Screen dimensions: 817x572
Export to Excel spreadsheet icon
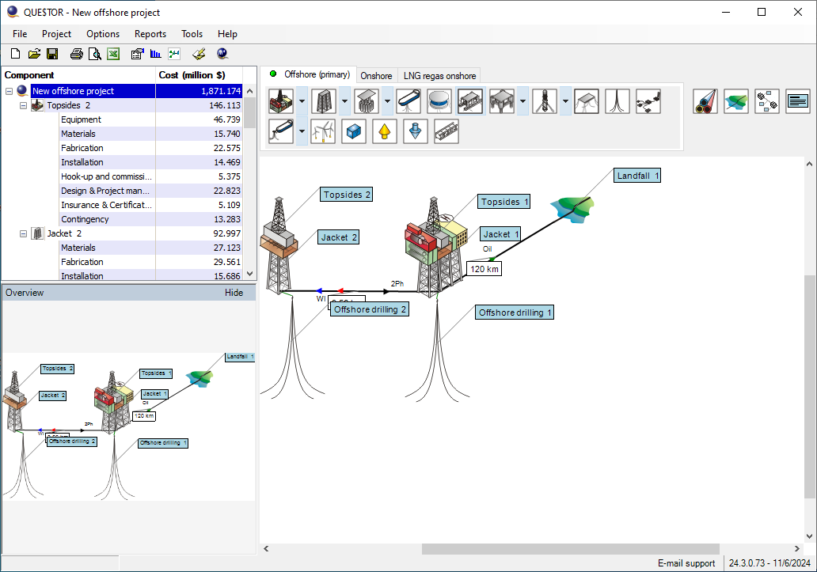coord(113,54)
